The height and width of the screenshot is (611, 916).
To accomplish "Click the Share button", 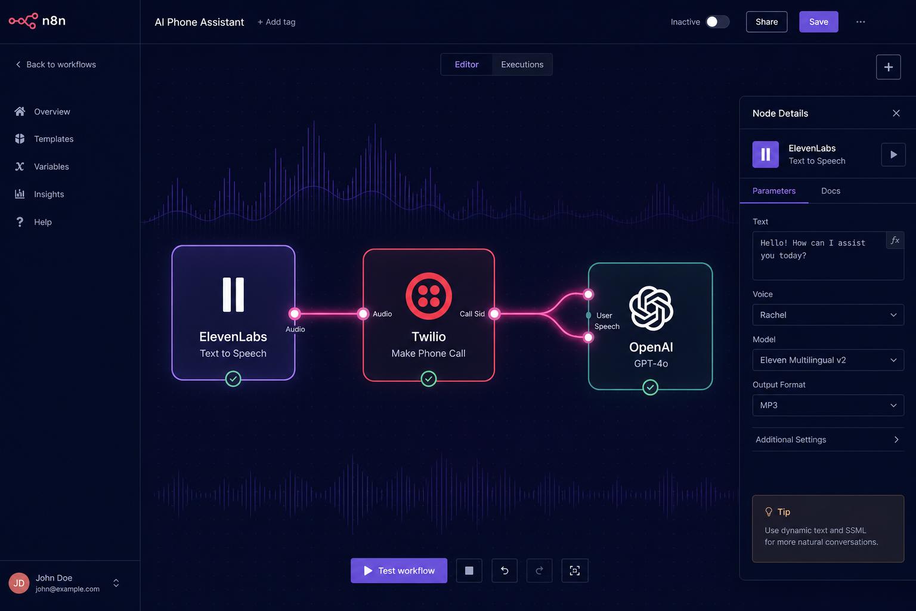I will tap(766, 22).
